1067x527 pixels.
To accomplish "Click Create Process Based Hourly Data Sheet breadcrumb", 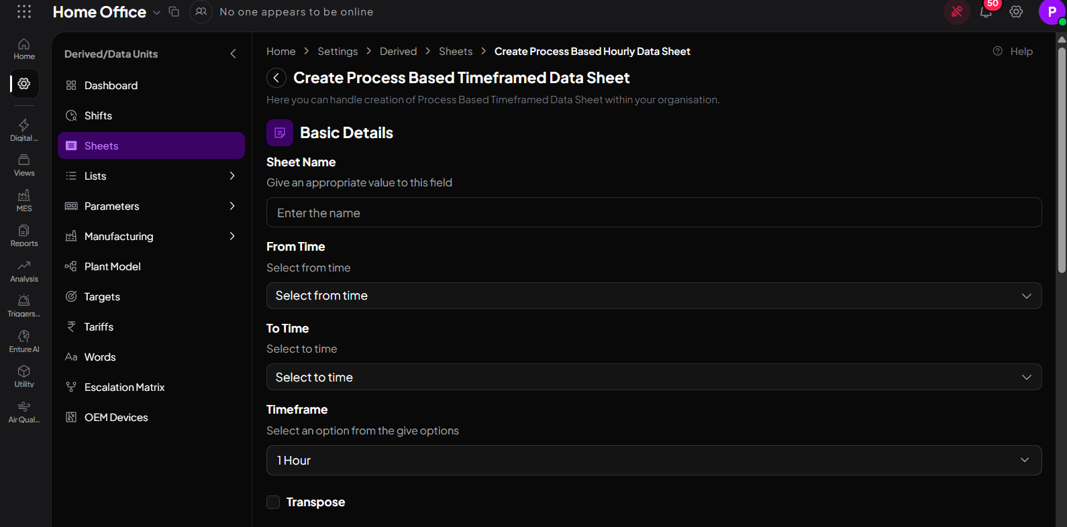I will pos(592,51).
